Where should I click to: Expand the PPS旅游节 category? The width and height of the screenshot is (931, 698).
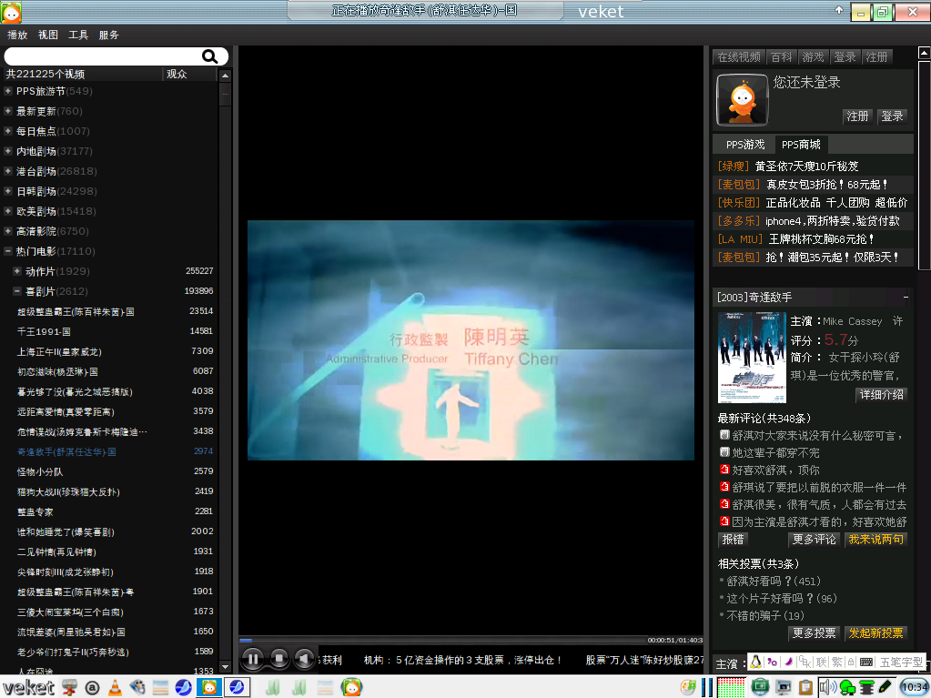(7, 91)
